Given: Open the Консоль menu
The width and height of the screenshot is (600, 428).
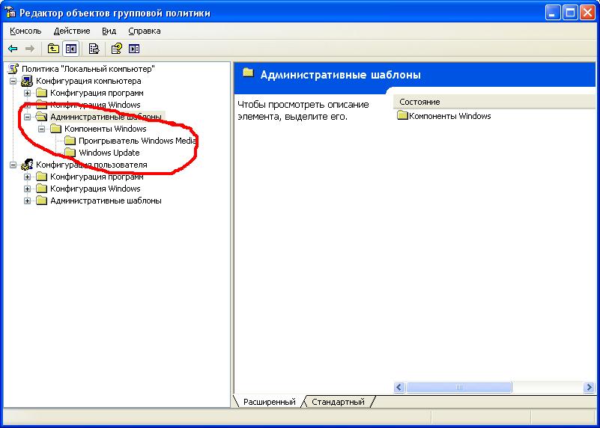Looking at the screenshot, I should (x=25, y=31).
